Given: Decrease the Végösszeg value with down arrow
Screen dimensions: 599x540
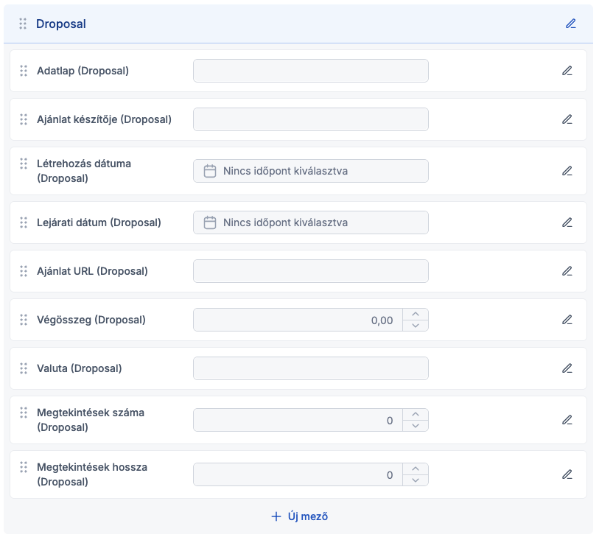Looking at the screenshot, I should 416,326.
